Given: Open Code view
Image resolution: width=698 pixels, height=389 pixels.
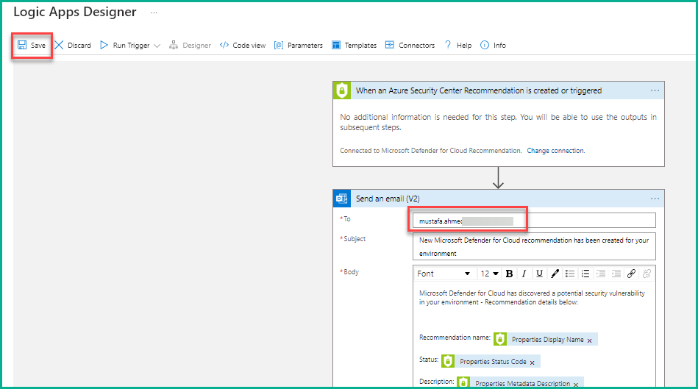Looking at the screenshot, I should (243, 46).
